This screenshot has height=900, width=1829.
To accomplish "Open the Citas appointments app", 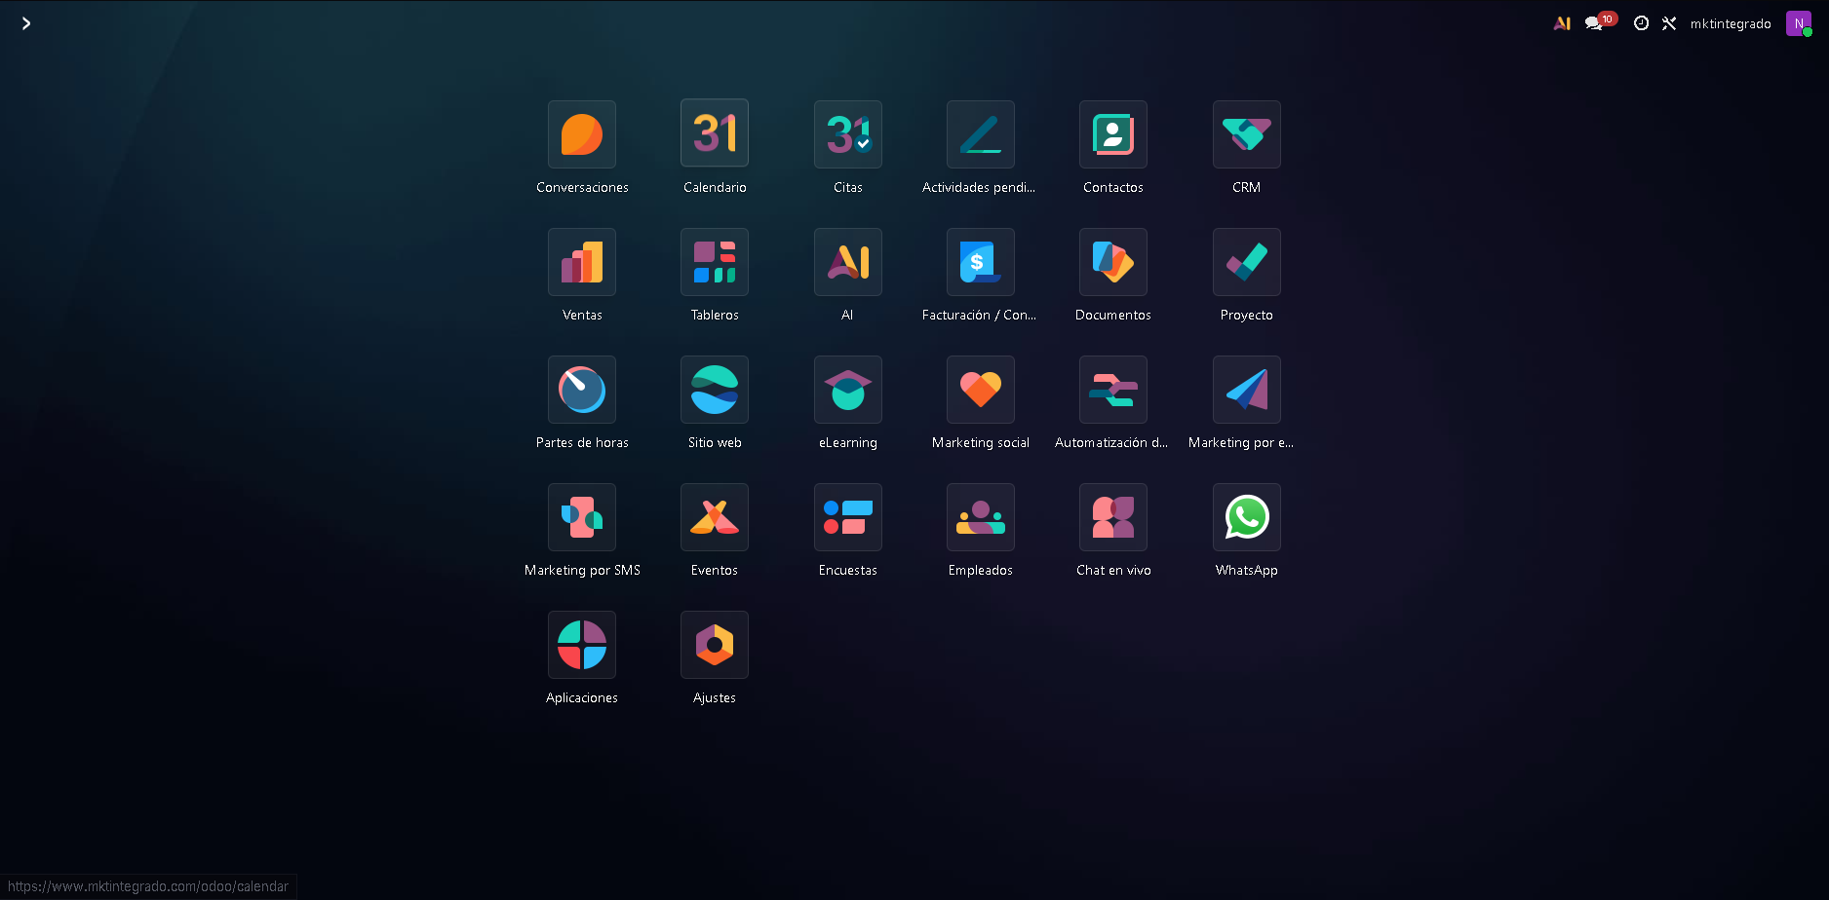I will (847, 135).
